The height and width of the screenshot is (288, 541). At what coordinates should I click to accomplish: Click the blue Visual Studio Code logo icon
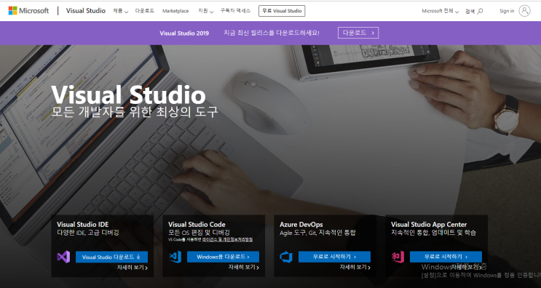[175, 257]
